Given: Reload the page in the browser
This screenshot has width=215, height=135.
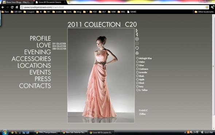Looking at the screenshot, I should pos(12,7).
